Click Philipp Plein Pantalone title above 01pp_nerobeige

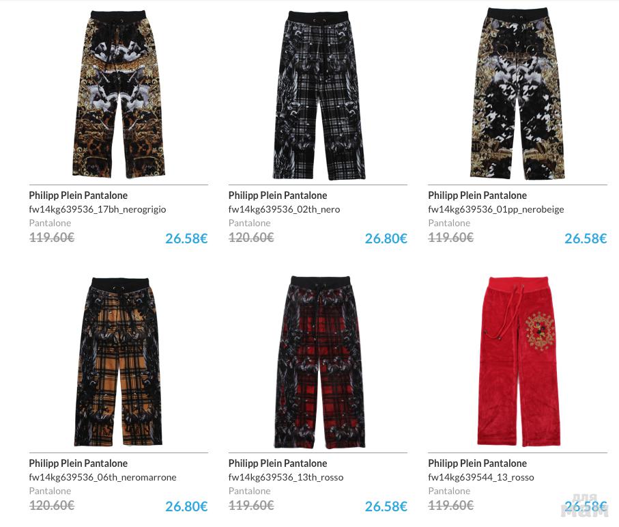click(x=477, y=195)
